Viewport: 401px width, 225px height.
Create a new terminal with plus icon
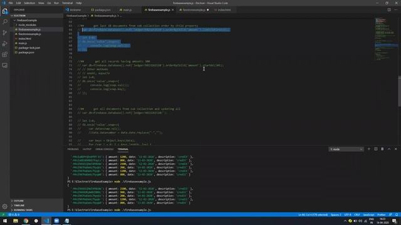pos(369,149)
